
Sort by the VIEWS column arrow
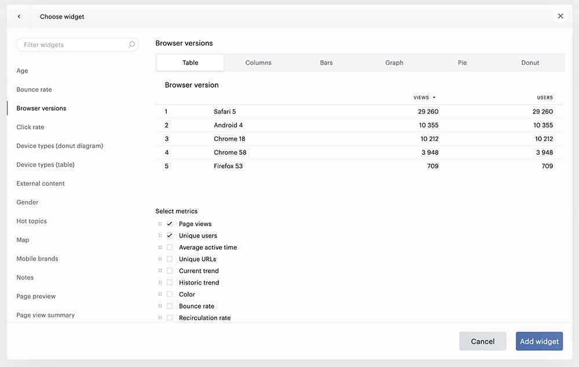point(434,98)
